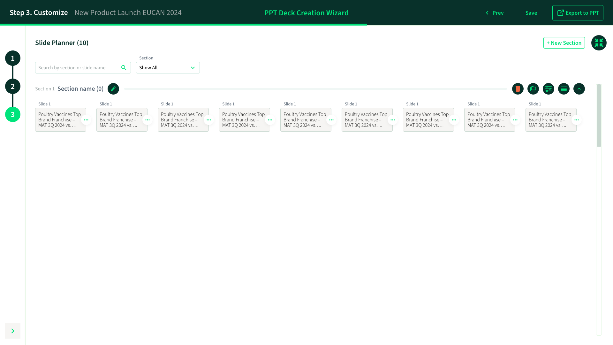Open three-dot menu on first slide card
This screenshot has height=345, width=613.
coord(86,120)
